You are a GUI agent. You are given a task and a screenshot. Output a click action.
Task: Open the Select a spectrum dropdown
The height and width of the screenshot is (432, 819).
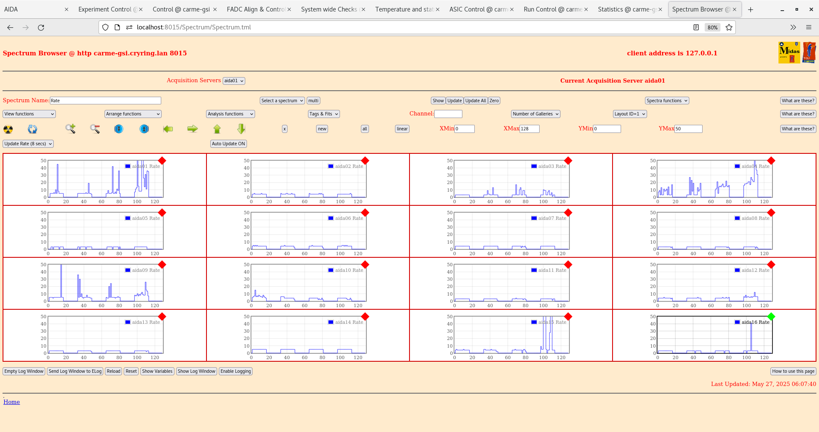[x=282, y=101]
